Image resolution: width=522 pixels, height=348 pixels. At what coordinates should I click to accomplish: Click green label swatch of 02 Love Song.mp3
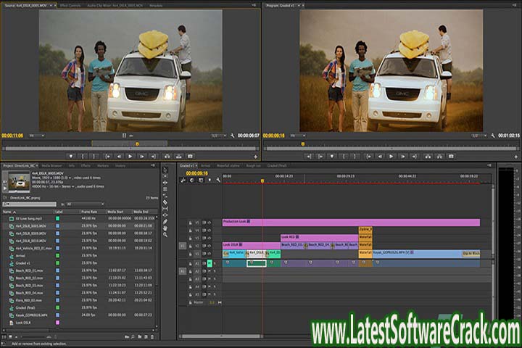coord(57,218)
